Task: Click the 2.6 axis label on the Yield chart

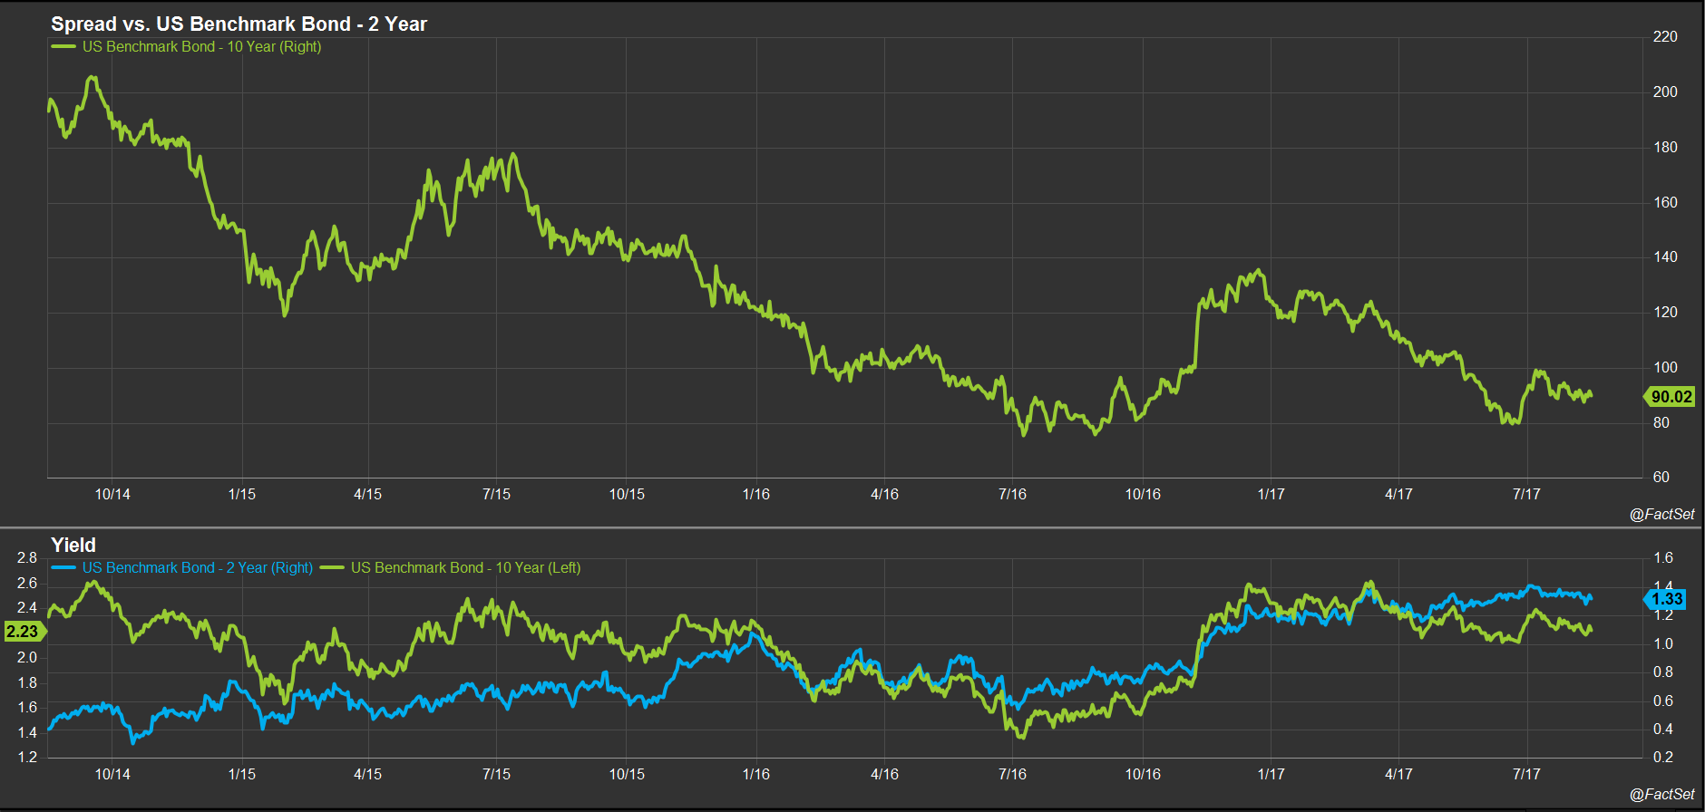Action: coord(27,583)
